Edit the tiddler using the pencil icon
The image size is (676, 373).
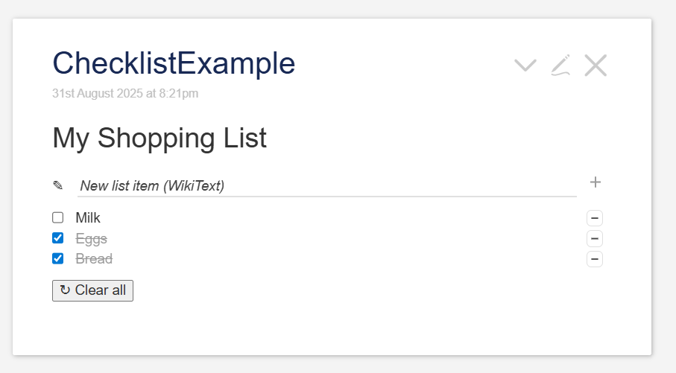560,66
